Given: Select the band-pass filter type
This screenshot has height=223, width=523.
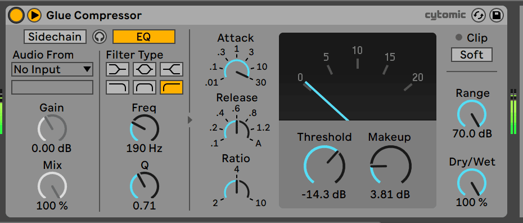Looking at the screenshot, I should [145, 87].
